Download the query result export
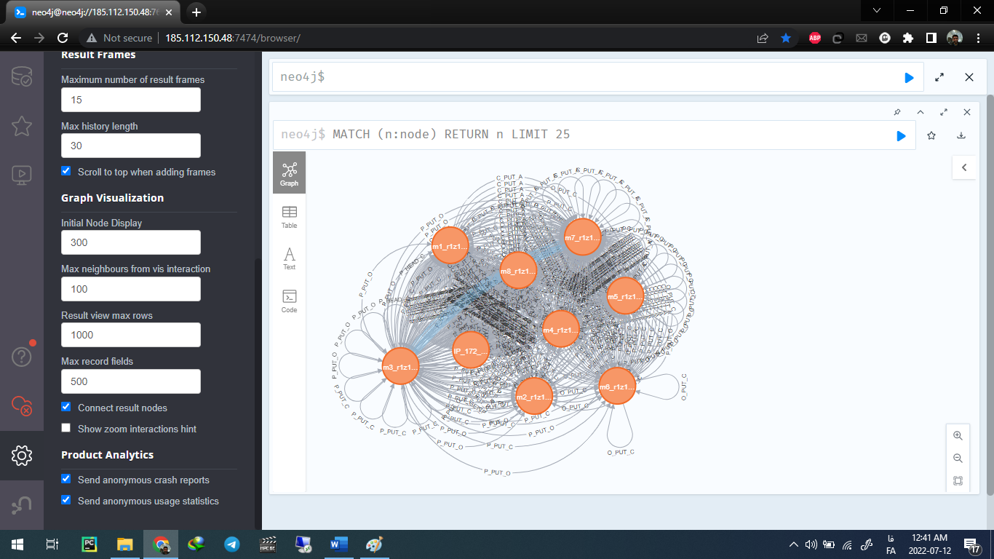Image resolution: width=994 pixels, height=559 pixels. point(961,135)
